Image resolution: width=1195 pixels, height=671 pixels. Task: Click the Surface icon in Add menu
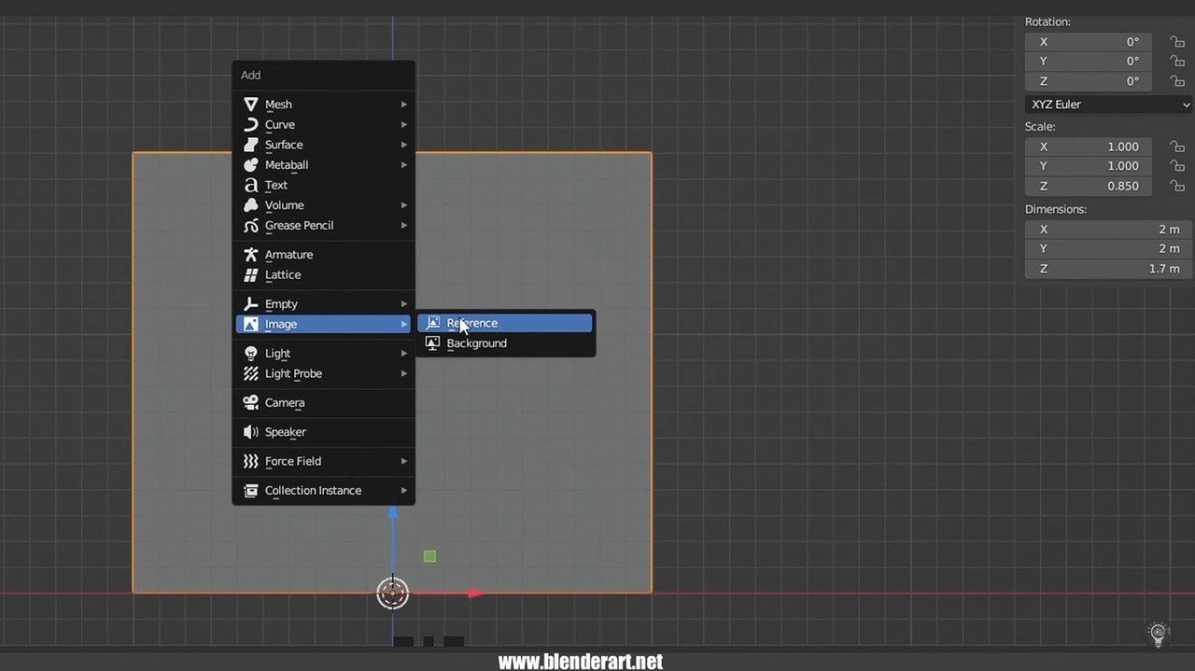pos(250,145)
